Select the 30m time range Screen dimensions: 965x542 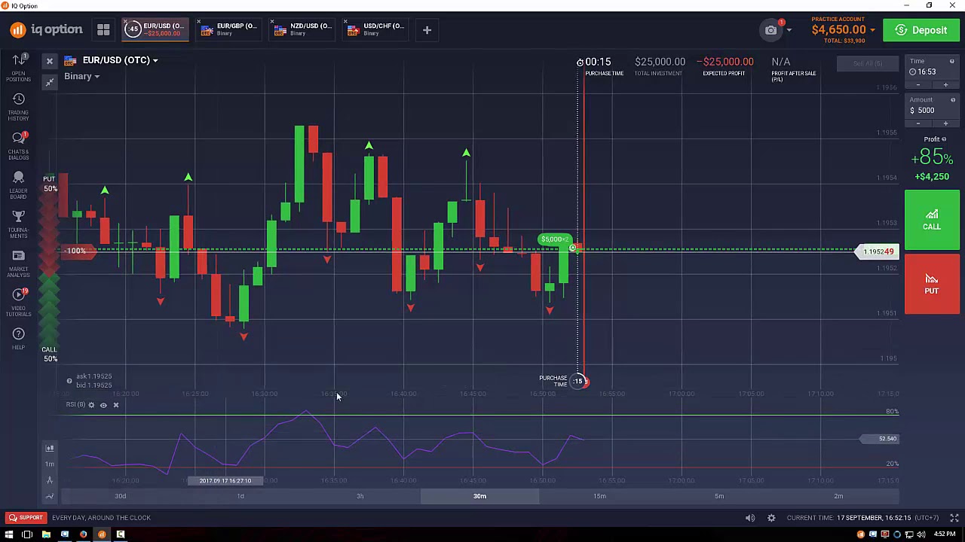[x=479, y=496]
